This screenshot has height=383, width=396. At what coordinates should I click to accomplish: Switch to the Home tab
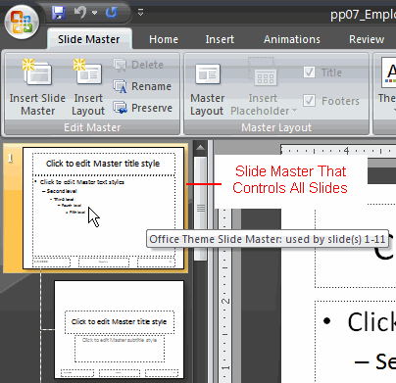tap(164, 39)
